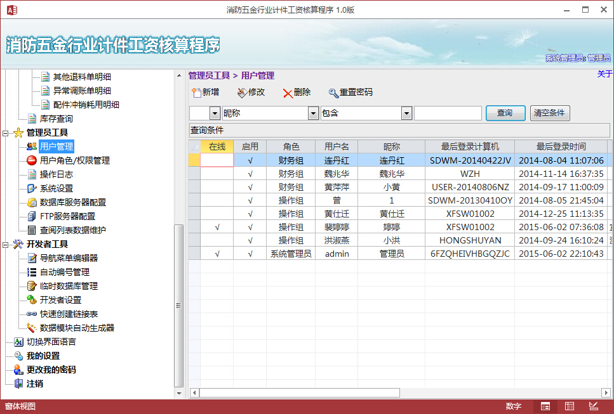Switch to datasheet view in status bar
Image resolution: width=614 pixels, height=414 pixels.
[570, 406]
